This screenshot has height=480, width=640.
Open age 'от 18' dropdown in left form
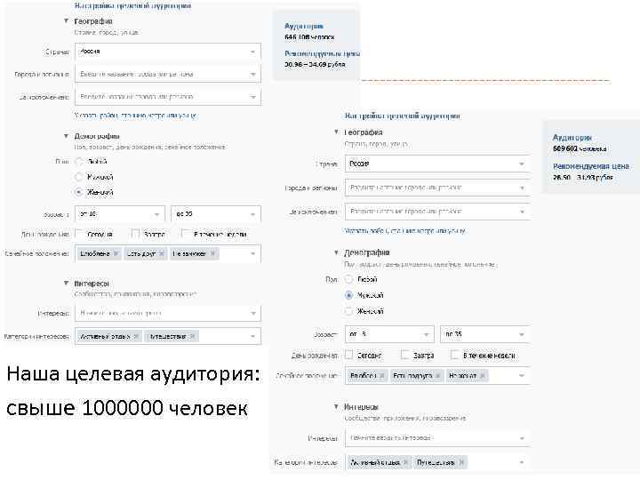point(120,214)
